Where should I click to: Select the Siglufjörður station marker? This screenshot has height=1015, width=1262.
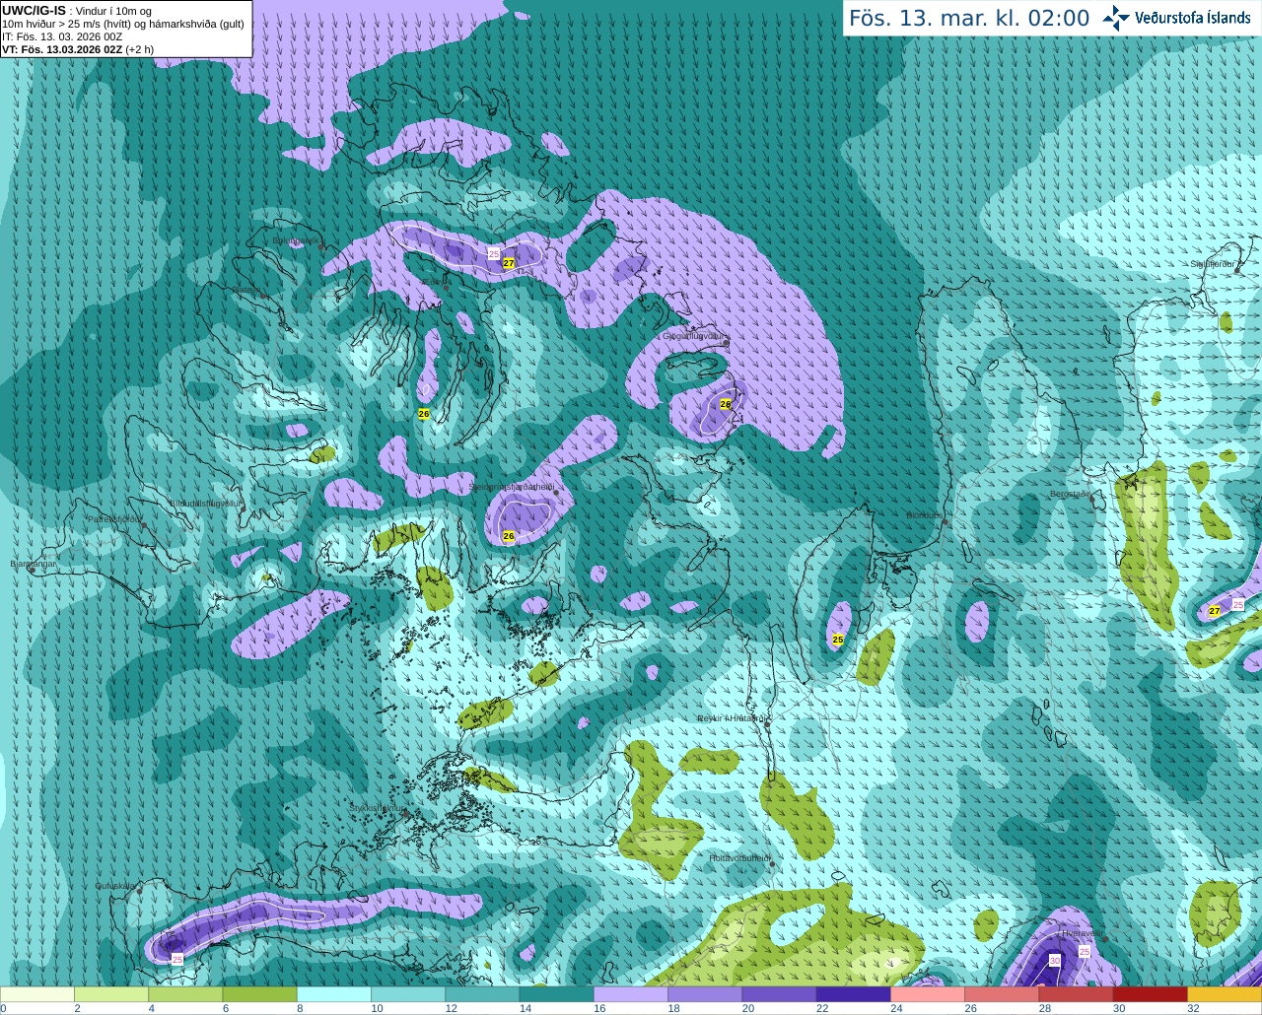1235,269
